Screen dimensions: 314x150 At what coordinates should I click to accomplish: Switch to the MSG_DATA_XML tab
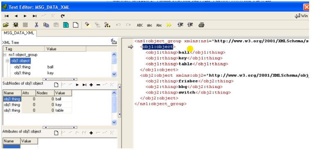[19, 33]
